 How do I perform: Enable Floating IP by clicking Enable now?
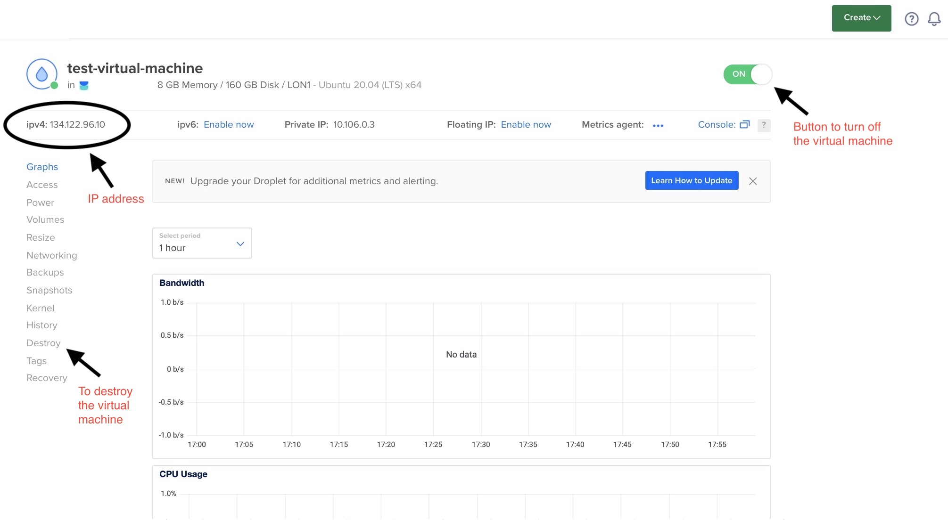coord(525,124)
